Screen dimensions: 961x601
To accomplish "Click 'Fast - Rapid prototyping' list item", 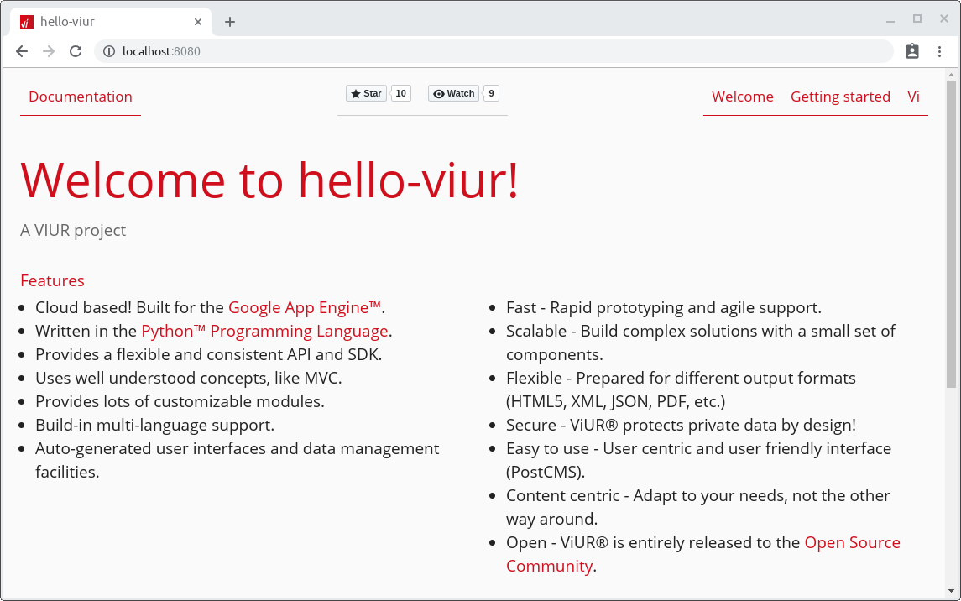I will pos(664,307).
